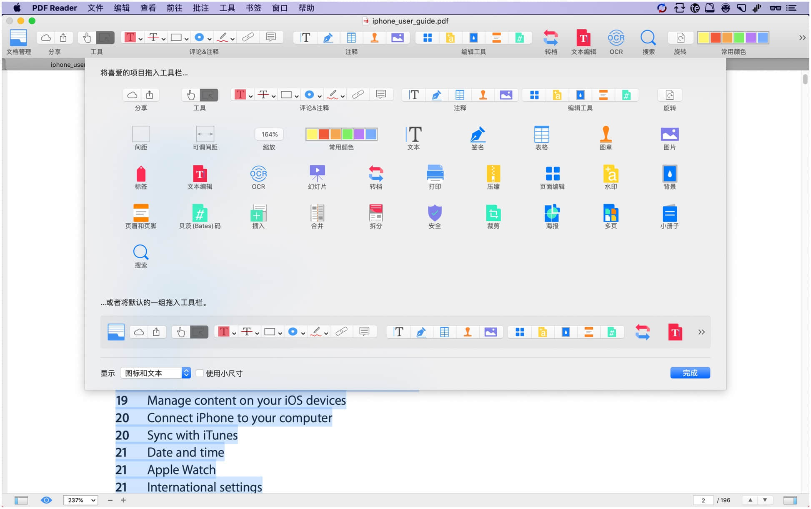Open the 237% zoom dropdown in status bar
811x509 pixels.
tap(80, 500)
